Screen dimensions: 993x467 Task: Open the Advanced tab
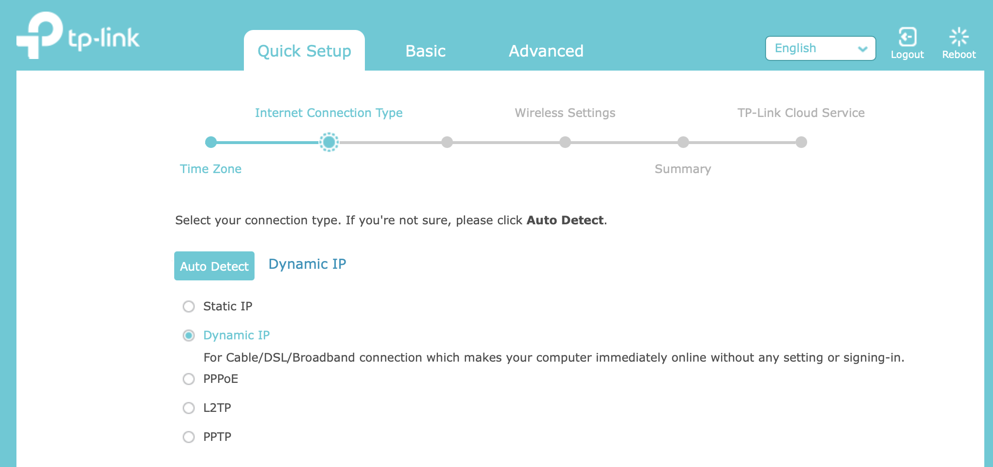[546, 51]
